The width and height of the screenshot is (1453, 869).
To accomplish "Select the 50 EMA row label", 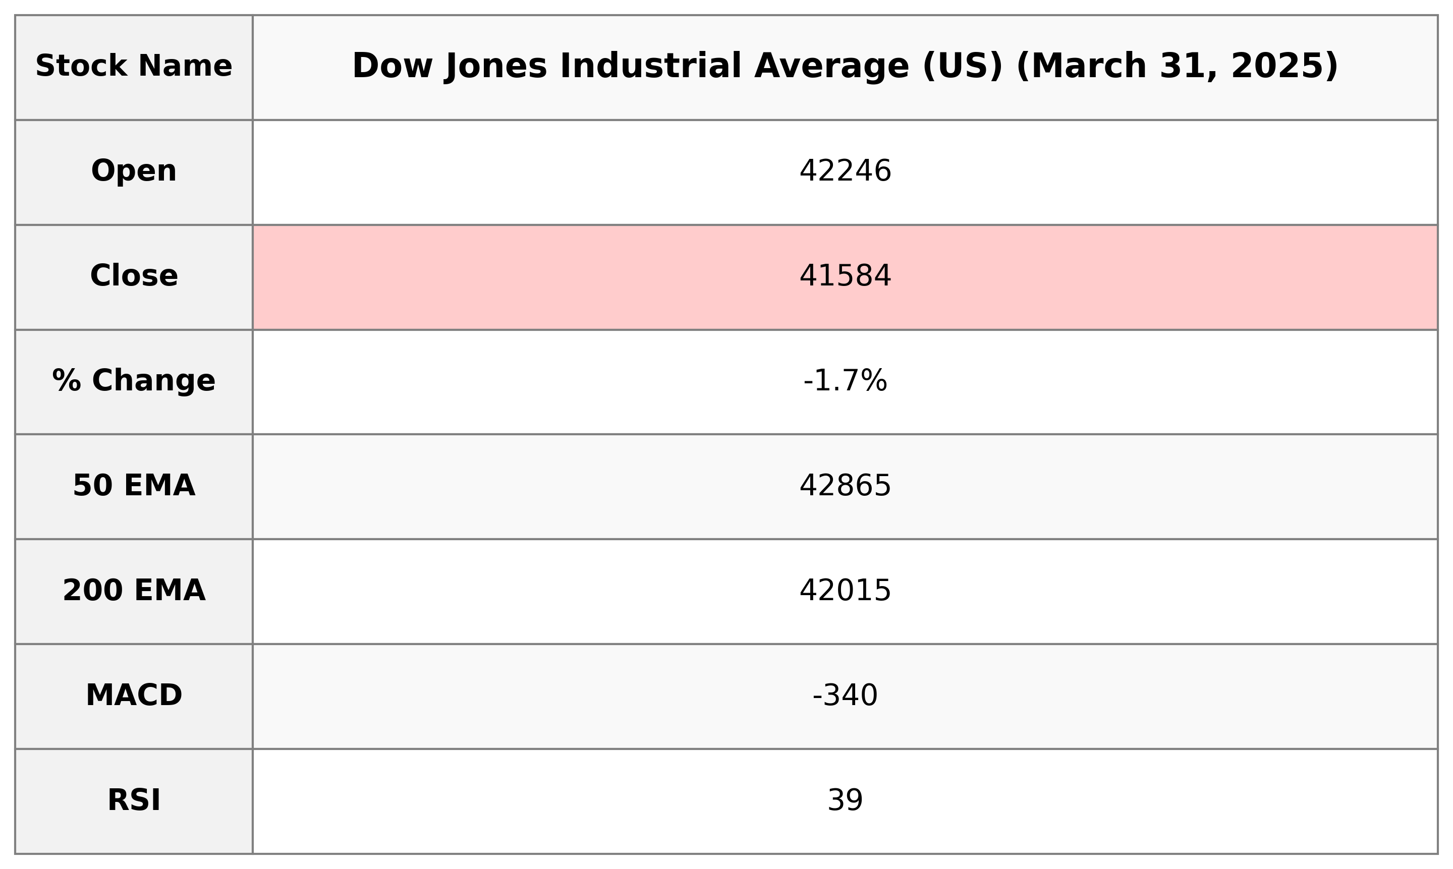I will pos(134,486).
